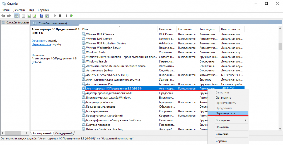Click gear icon next to Брандмауэр Windows

(83, 102)
